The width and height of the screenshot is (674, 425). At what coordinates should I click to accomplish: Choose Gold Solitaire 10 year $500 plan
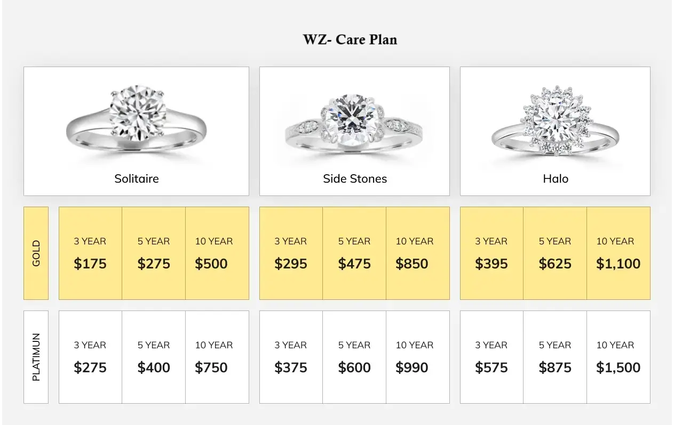(x=217, y=253)
